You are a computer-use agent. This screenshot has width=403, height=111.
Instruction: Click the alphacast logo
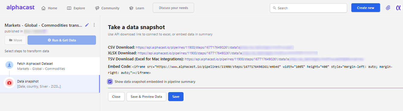pos(21,7)
